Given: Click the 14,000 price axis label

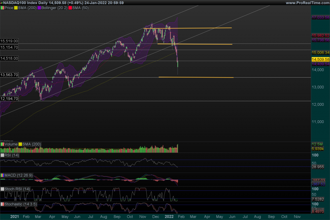Looking at the screenshot, I should (318, 70).
